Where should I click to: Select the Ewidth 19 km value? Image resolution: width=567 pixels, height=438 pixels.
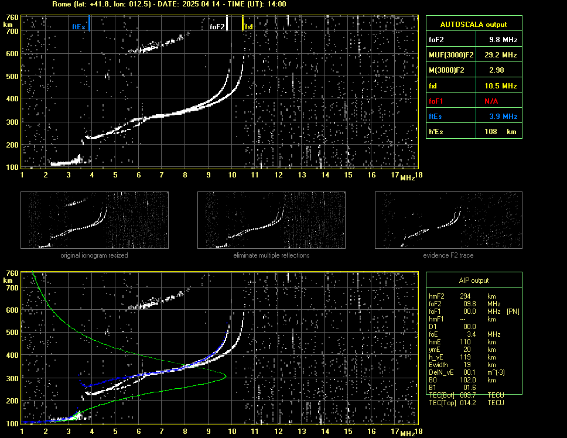[467, 365]
